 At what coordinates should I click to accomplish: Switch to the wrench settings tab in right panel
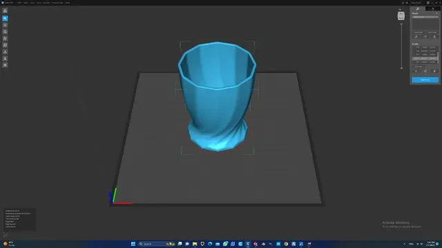tap(417, 9)
